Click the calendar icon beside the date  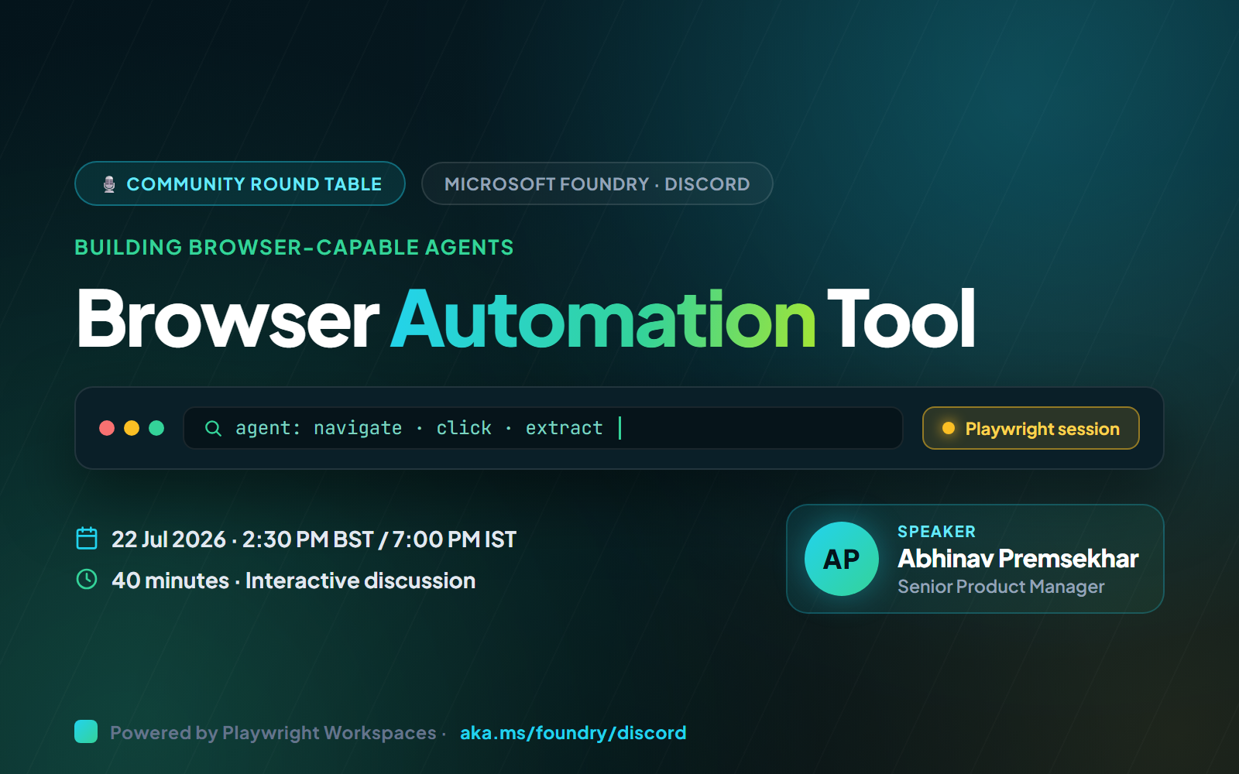click(87, 538)
